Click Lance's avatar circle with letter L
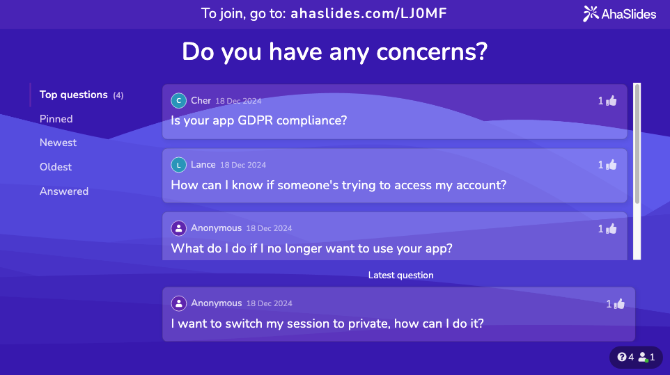The height and width of the screenshot is (375, 670). pos(178,165)
